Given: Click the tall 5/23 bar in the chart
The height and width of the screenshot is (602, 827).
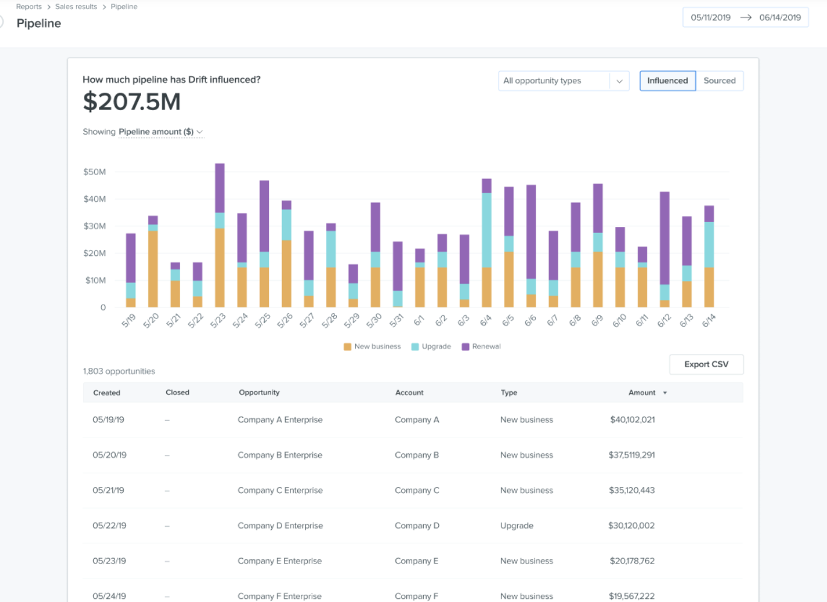Looking at the screenshot, I should click(x=220, y=235).
